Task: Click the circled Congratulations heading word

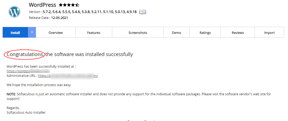Action: (25, 54)
